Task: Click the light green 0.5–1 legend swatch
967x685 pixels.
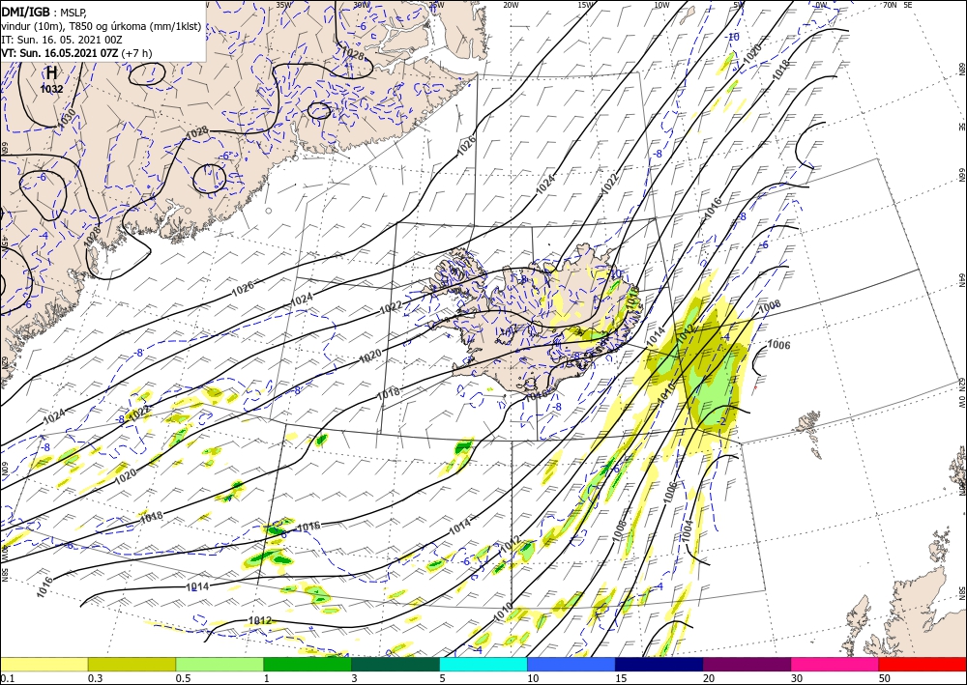Action: coord(220,664)
